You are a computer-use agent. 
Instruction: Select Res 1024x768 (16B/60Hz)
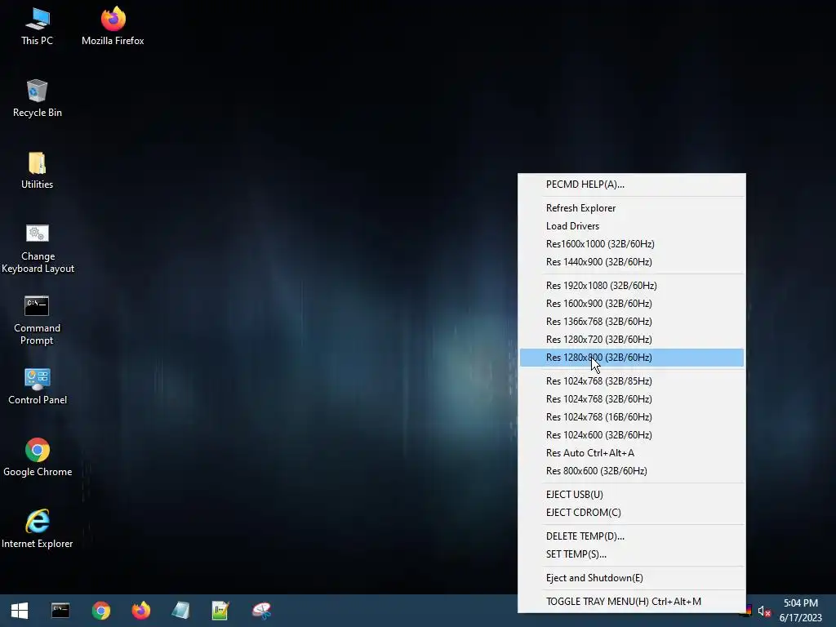[632, 417]
